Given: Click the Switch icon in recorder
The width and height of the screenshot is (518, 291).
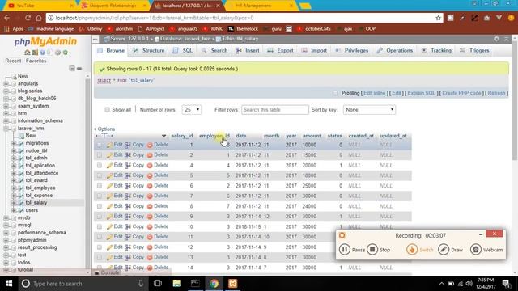Looking at the screenshot, I should (412, 250).
